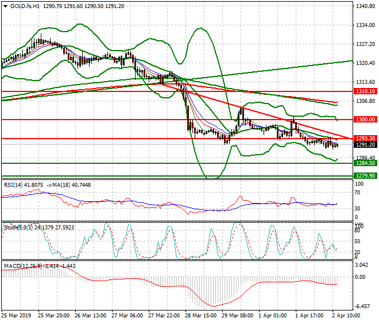Click the current price 1291.20 label

365,145
